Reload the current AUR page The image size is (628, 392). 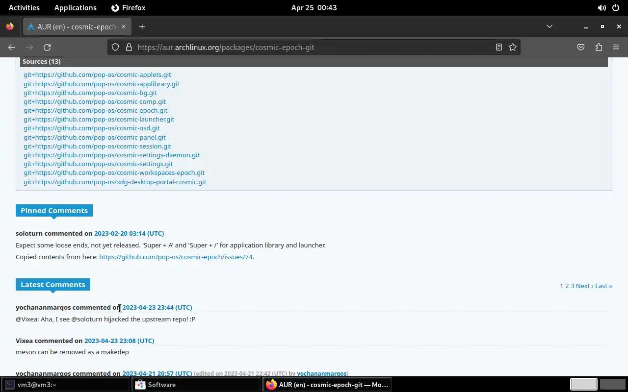[47, 47]
